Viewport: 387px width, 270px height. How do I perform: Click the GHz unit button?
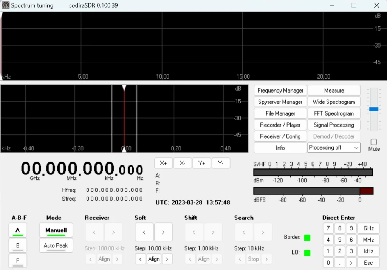coord(368,228)
